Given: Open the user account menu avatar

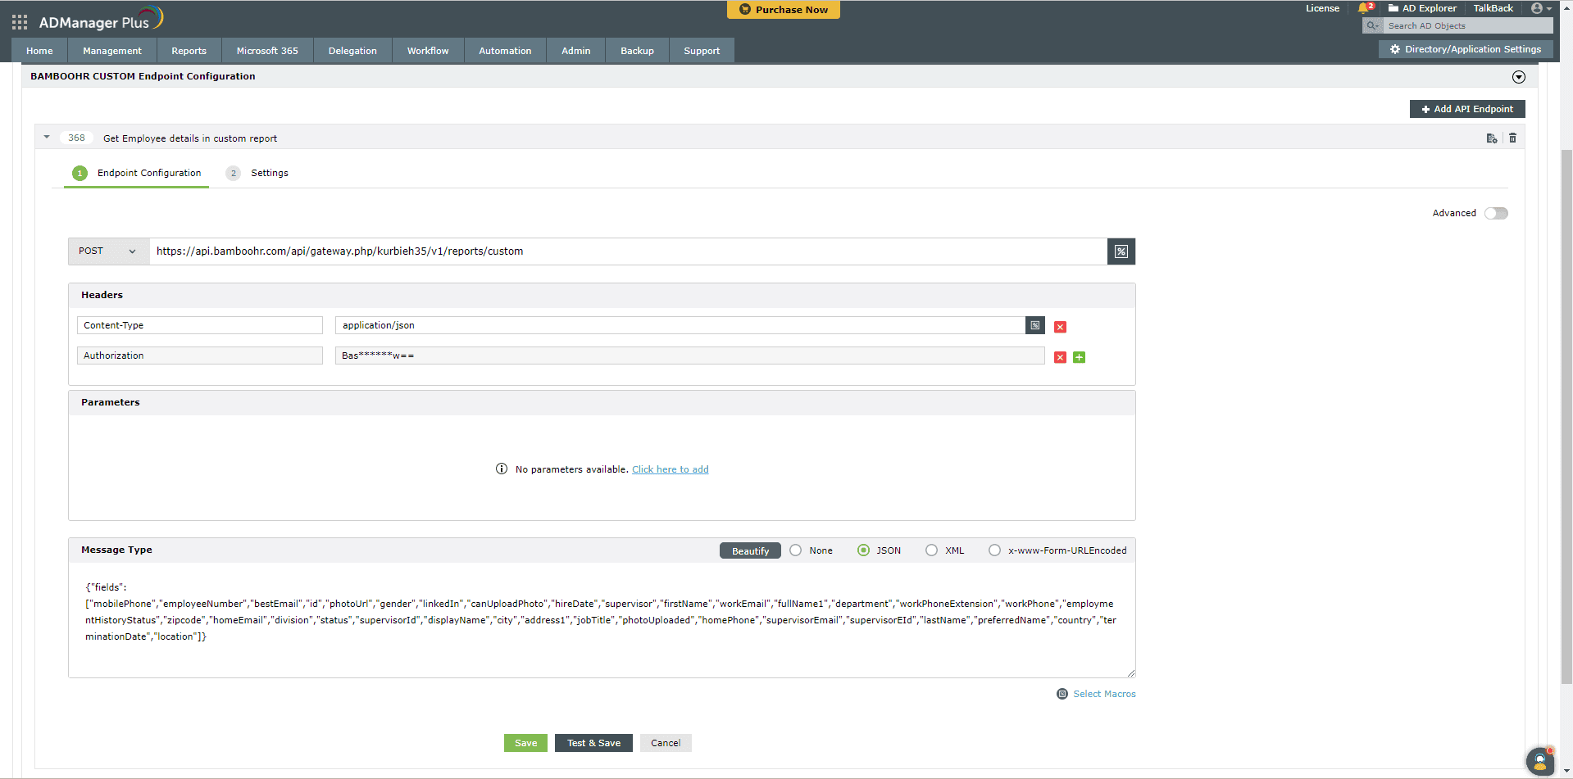Looking at the screenshot, I should [x=1541, y=8].
